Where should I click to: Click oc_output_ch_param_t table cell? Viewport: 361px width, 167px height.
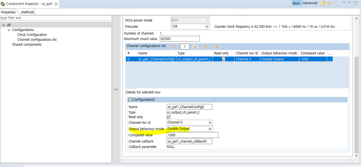pos(194,59)
